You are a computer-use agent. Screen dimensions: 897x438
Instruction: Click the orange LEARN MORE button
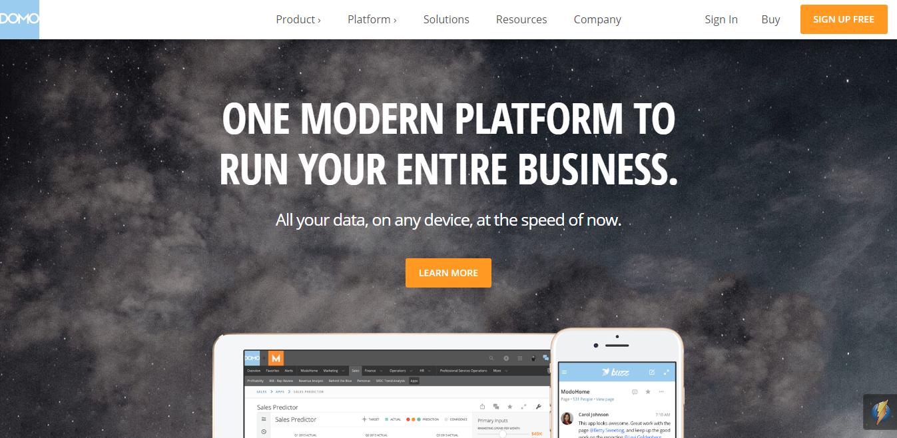(448, 273)
